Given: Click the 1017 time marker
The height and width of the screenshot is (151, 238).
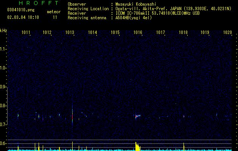Looking at the screenshot, I should click(160, 32).
